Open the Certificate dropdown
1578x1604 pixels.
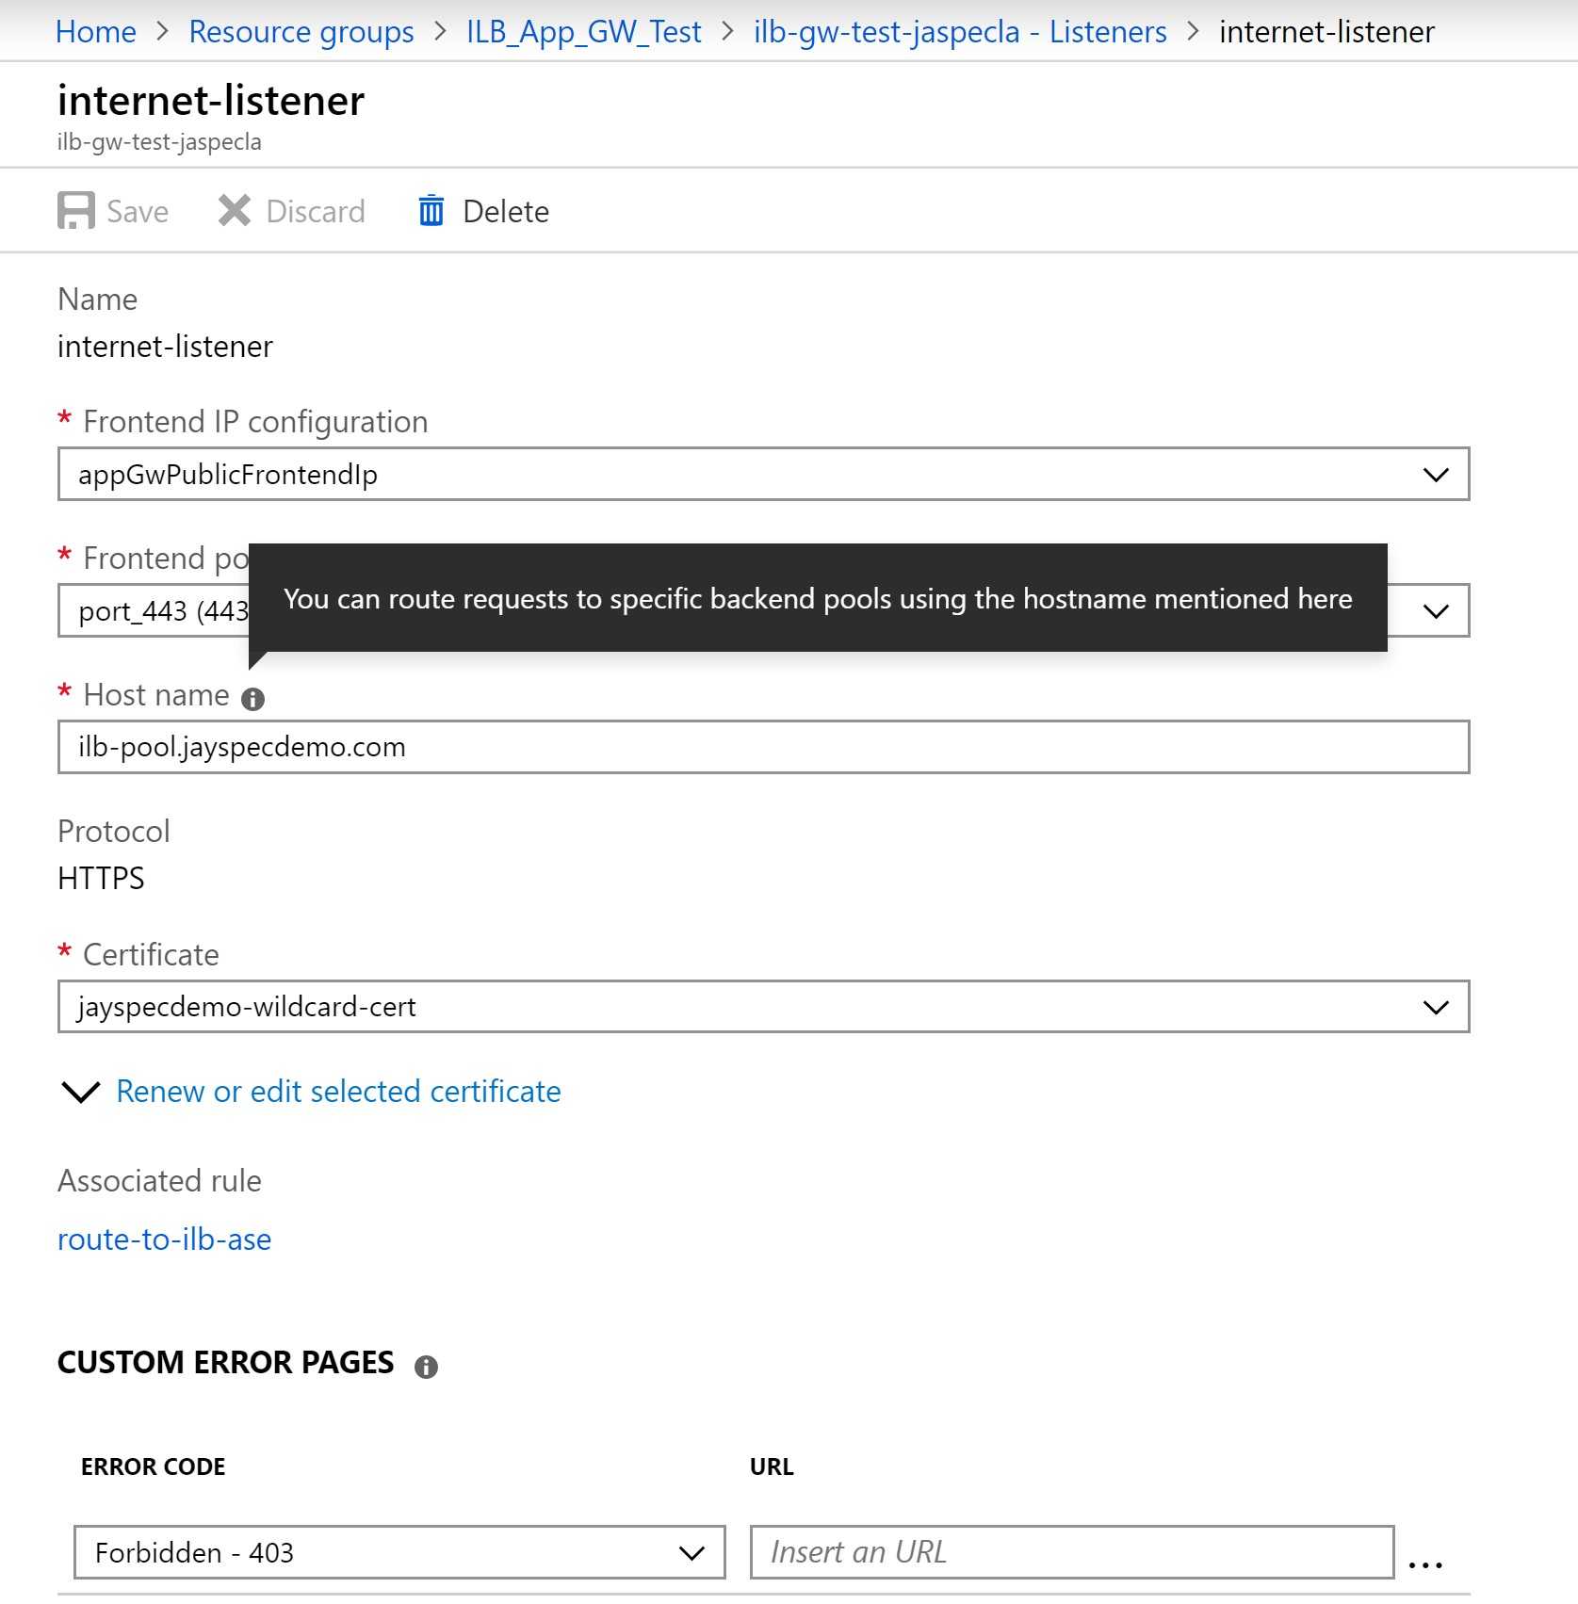click(763, 1007)
